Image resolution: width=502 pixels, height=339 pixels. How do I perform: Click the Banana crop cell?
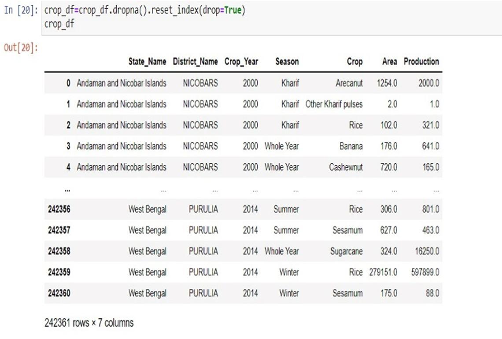click(x=351, y=146)
